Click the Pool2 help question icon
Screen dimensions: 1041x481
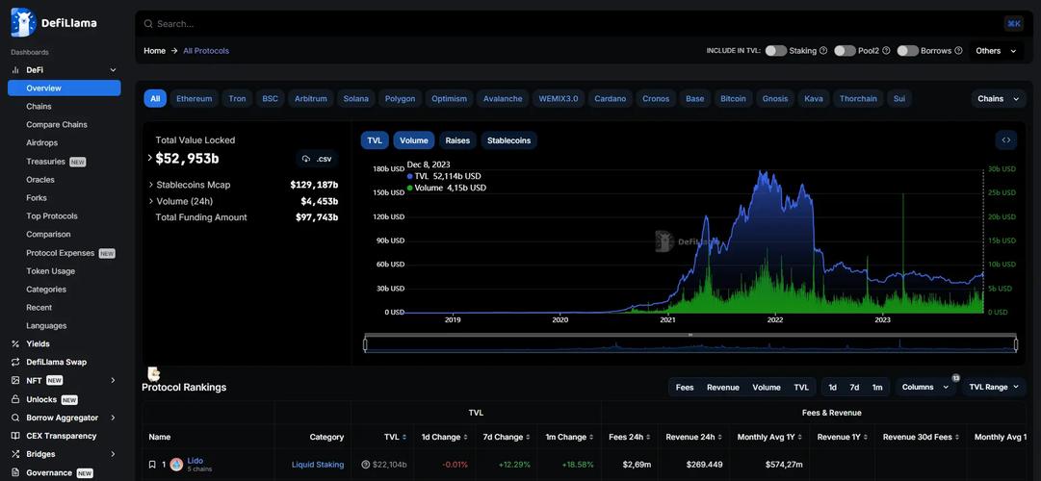(x=886, y=50)
